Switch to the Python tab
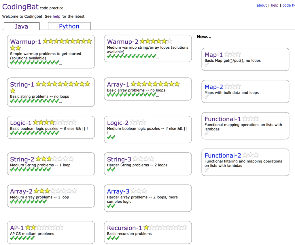This screenshot has width=295, height=245. [x=69, y=26]
